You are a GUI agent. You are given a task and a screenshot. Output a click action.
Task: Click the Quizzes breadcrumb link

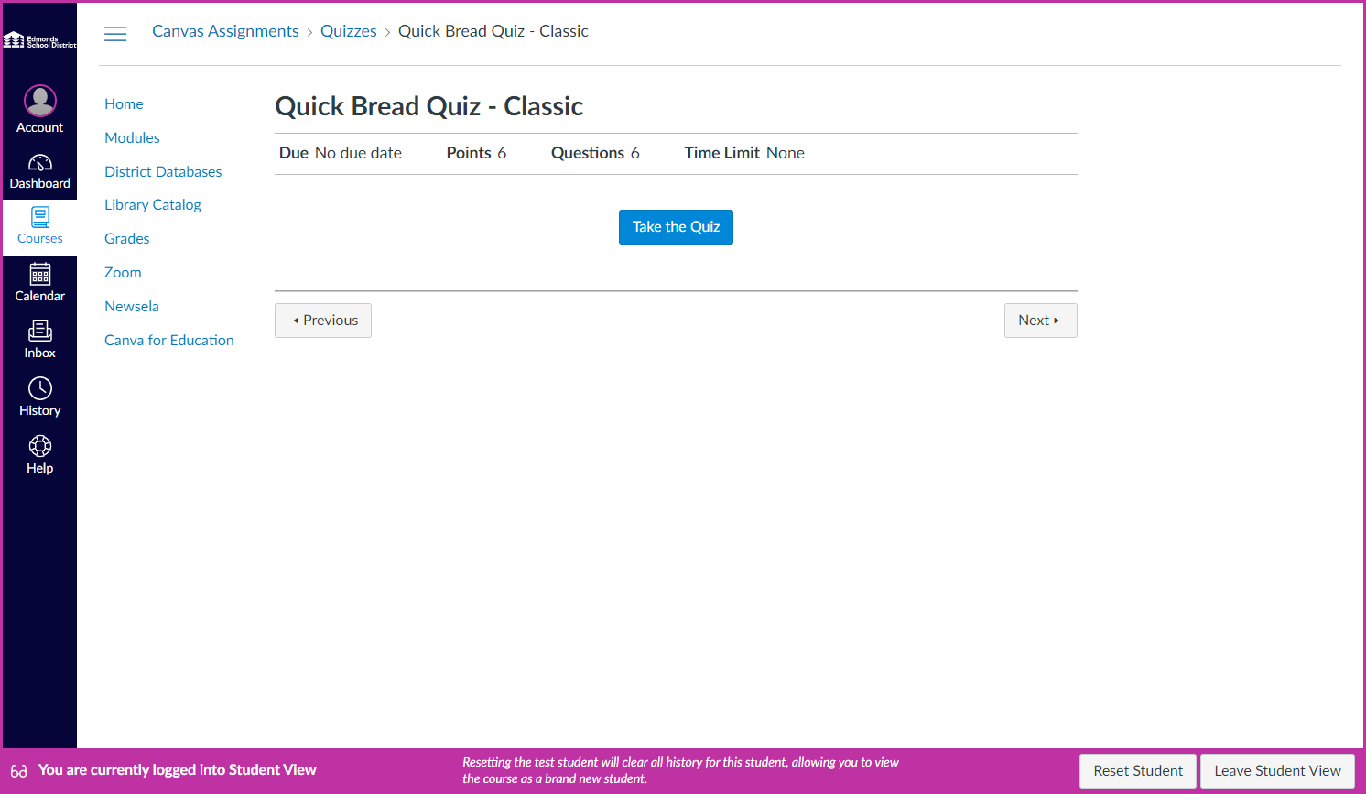(x=349, y=31)
